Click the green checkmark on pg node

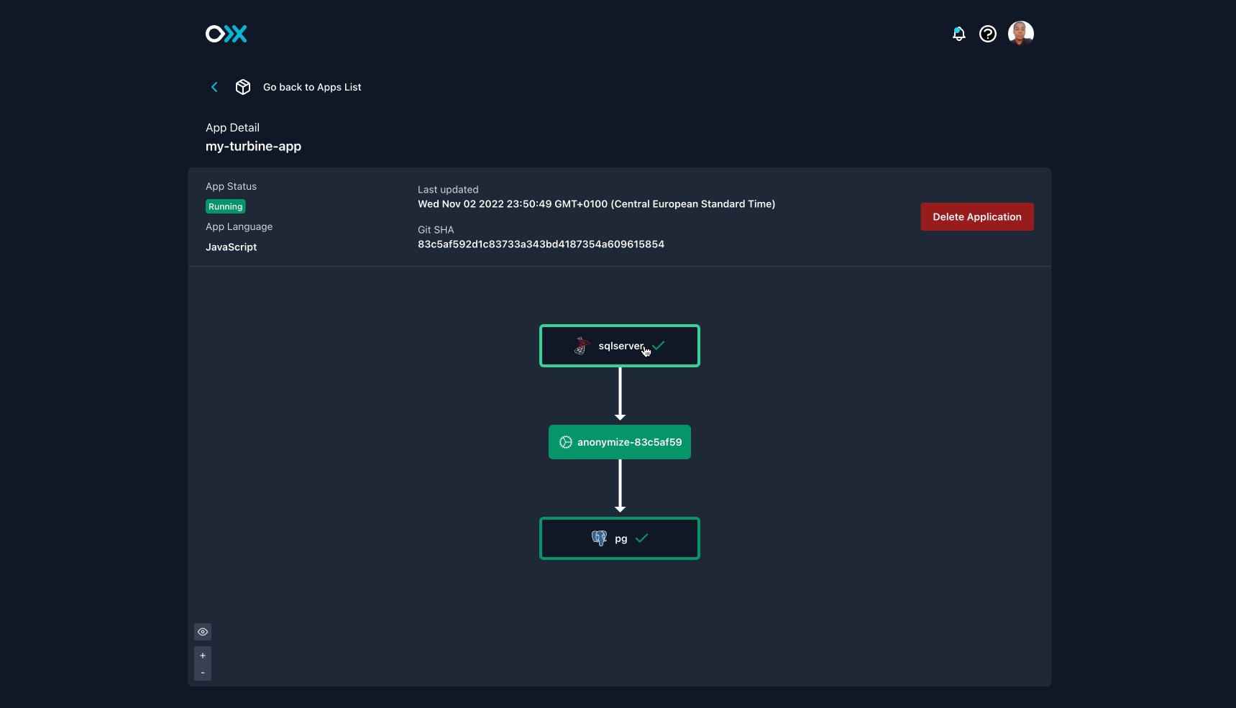point(642,538)
